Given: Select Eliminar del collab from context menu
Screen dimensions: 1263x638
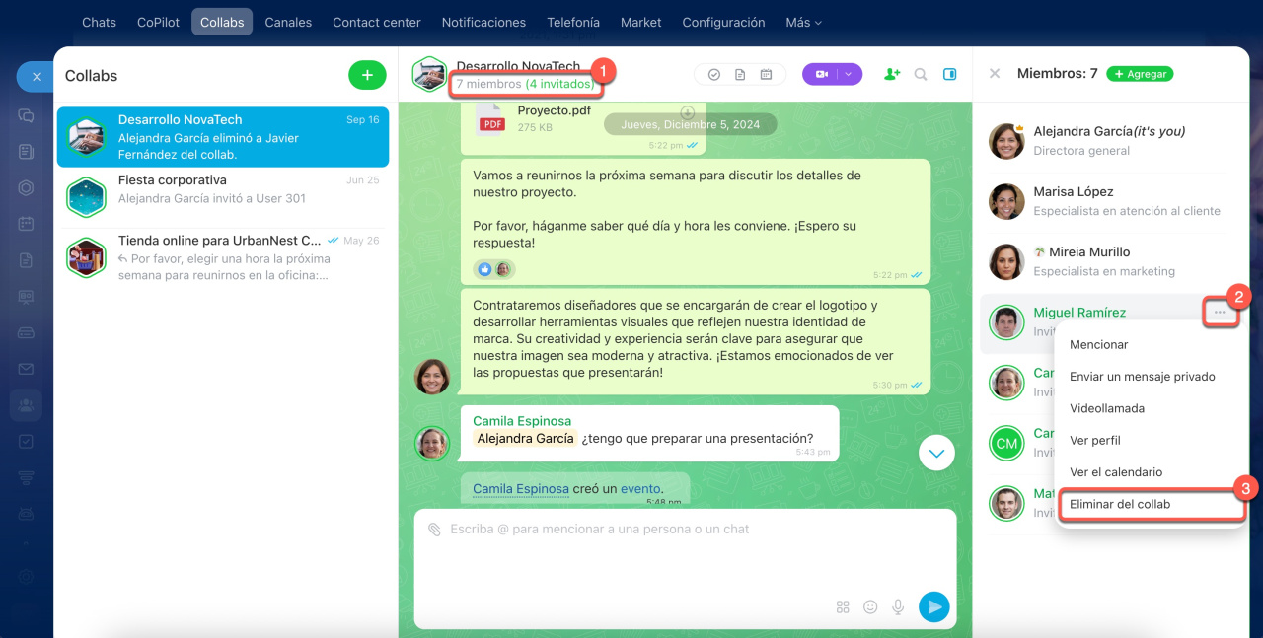Looking at the screenshot, I should [x=1120, y=504].
